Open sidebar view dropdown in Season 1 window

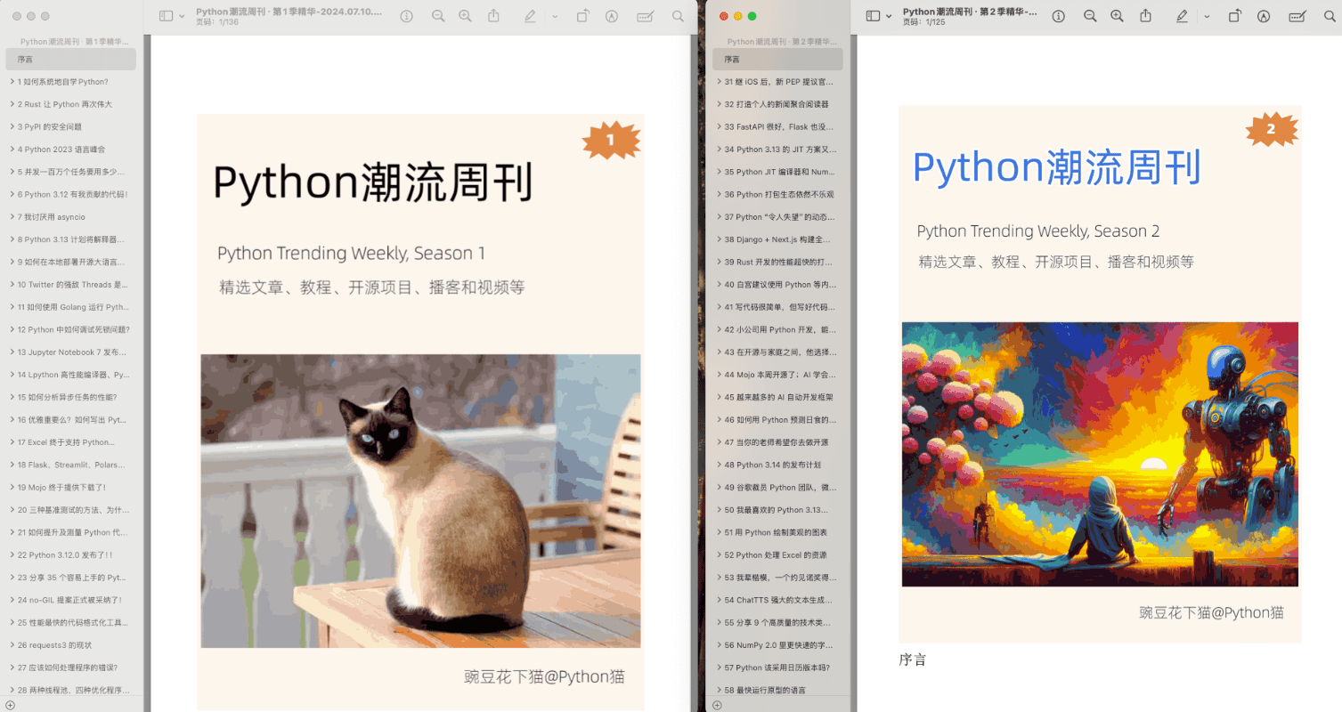[x=182, y=16]
